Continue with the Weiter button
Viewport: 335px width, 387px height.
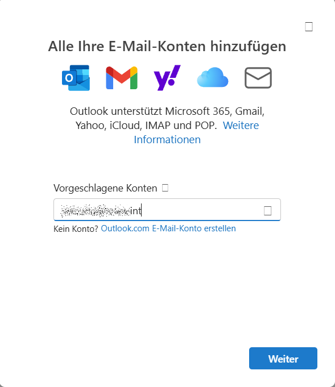283,359
